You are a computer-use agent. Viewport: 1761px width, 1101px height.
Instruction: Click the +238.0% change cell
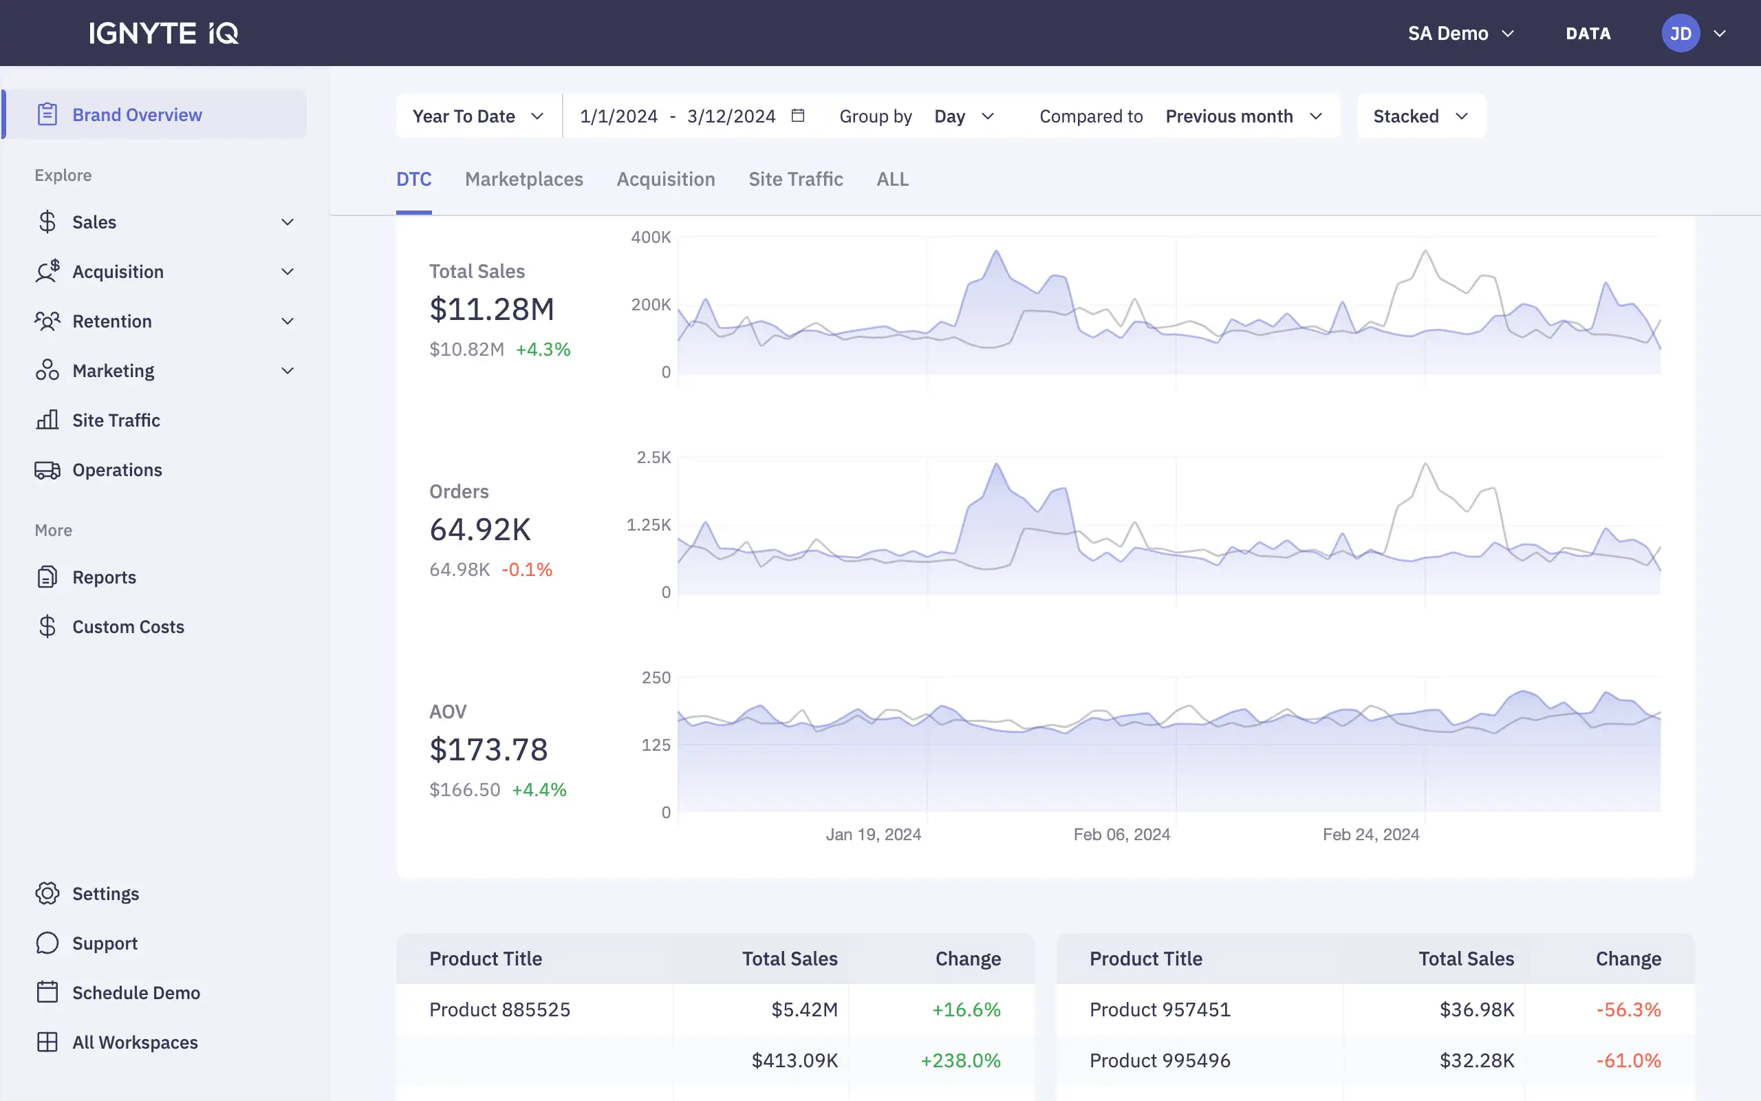[x=960, y=1060]
